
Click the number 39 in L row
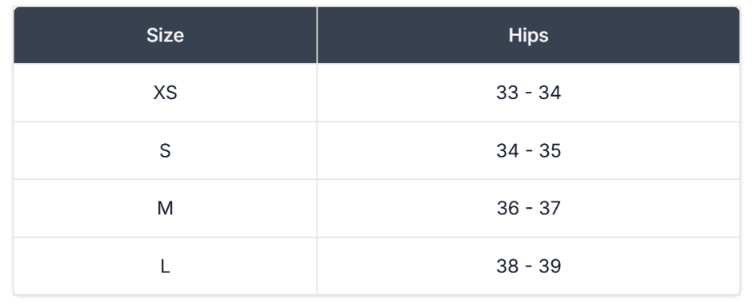point(550,266)
